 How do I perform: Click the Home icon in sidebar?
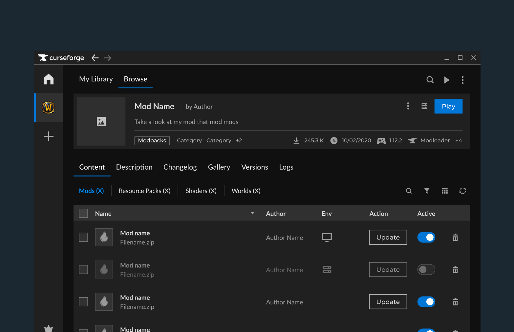click(x=49, y=79)
